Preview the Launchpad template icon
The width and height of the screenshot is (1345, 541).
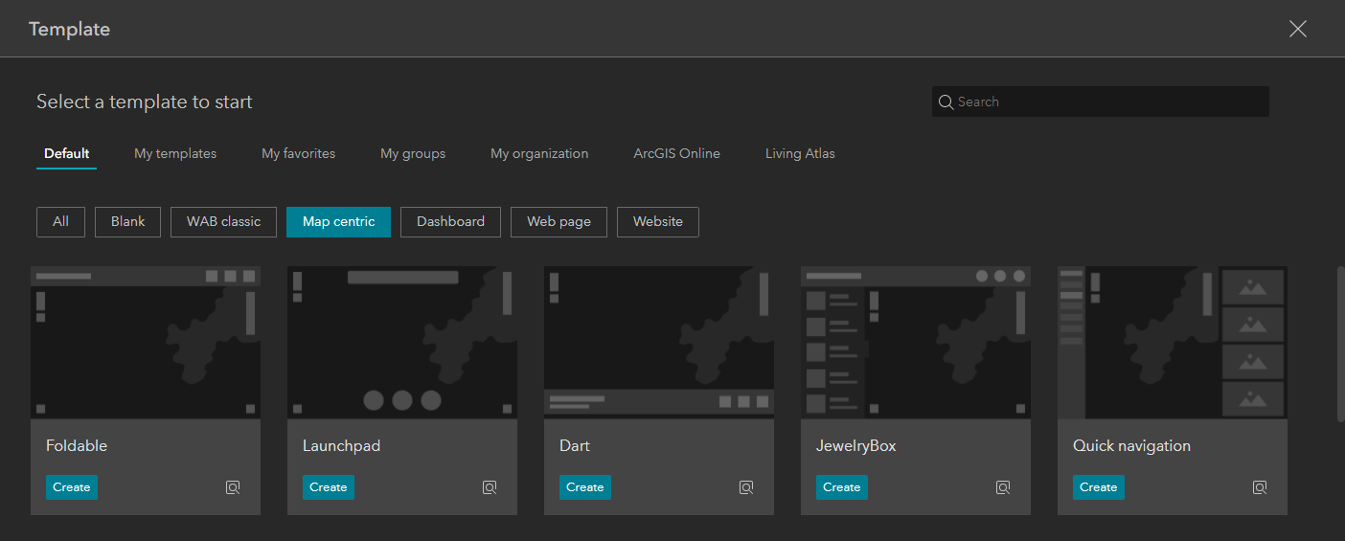pos(490,487)
